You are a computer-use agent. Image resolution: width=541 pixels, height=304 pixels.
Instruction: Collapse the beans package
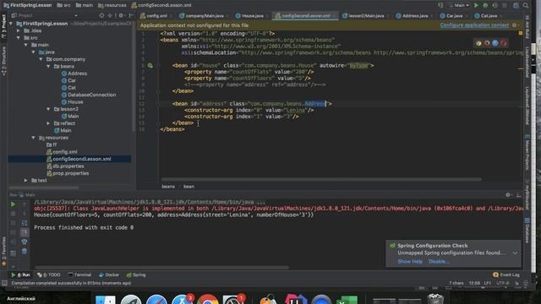click(49, 66)
